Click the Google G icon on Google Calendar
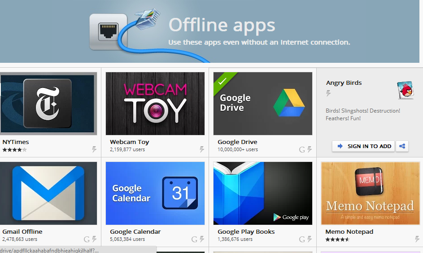423x253 pixels. click(x=194, y=239)
